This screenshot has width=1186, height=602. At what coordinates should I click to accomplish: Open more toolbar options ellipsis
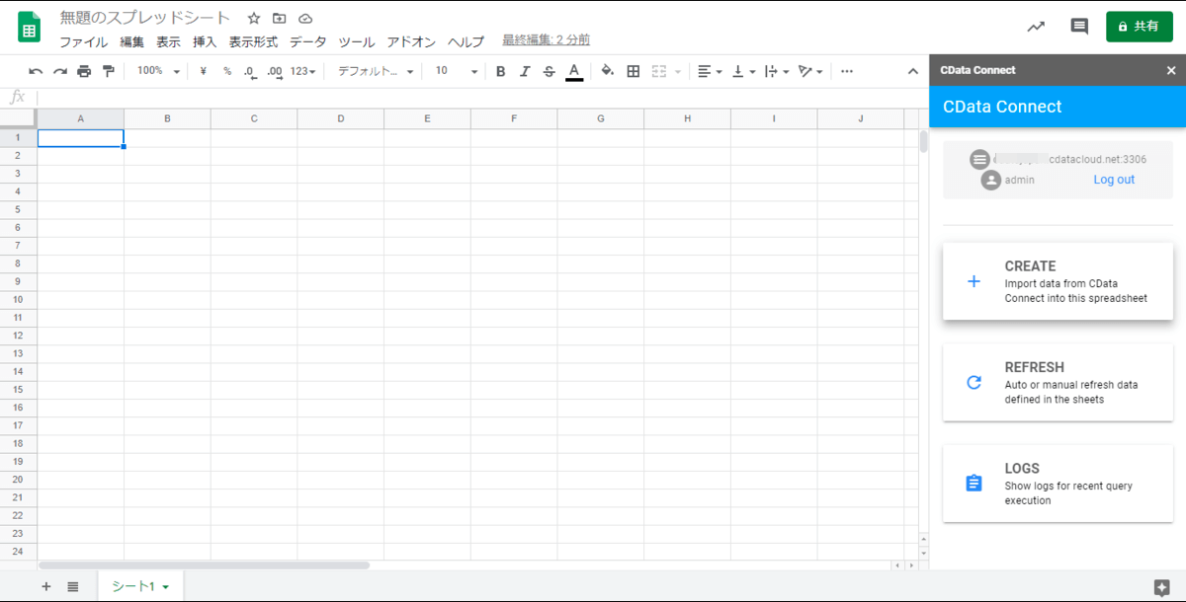click(847, 71)
